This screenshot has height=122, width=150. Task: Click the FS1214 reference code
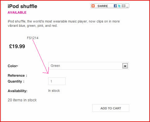click(x=32, y=38)
